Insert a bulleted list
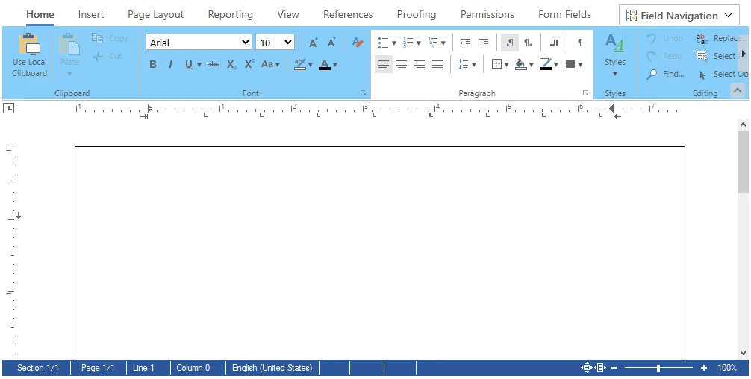This screenshot has width=751, height=379. pyautogui.click(x=383, y=43)
